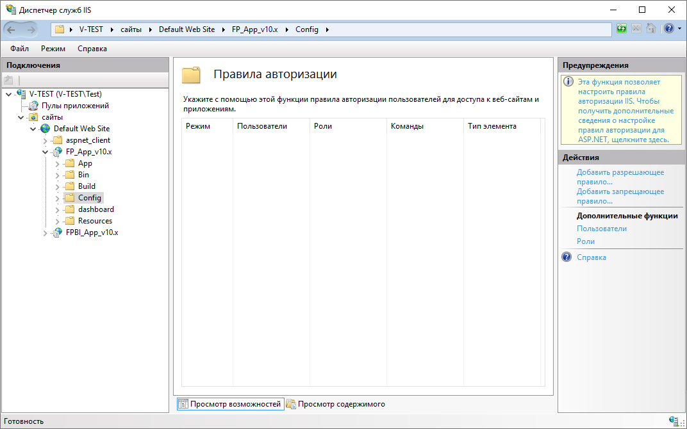
Task: Click the FPBI_App_v10.x application icon
Action: point(58,232)
